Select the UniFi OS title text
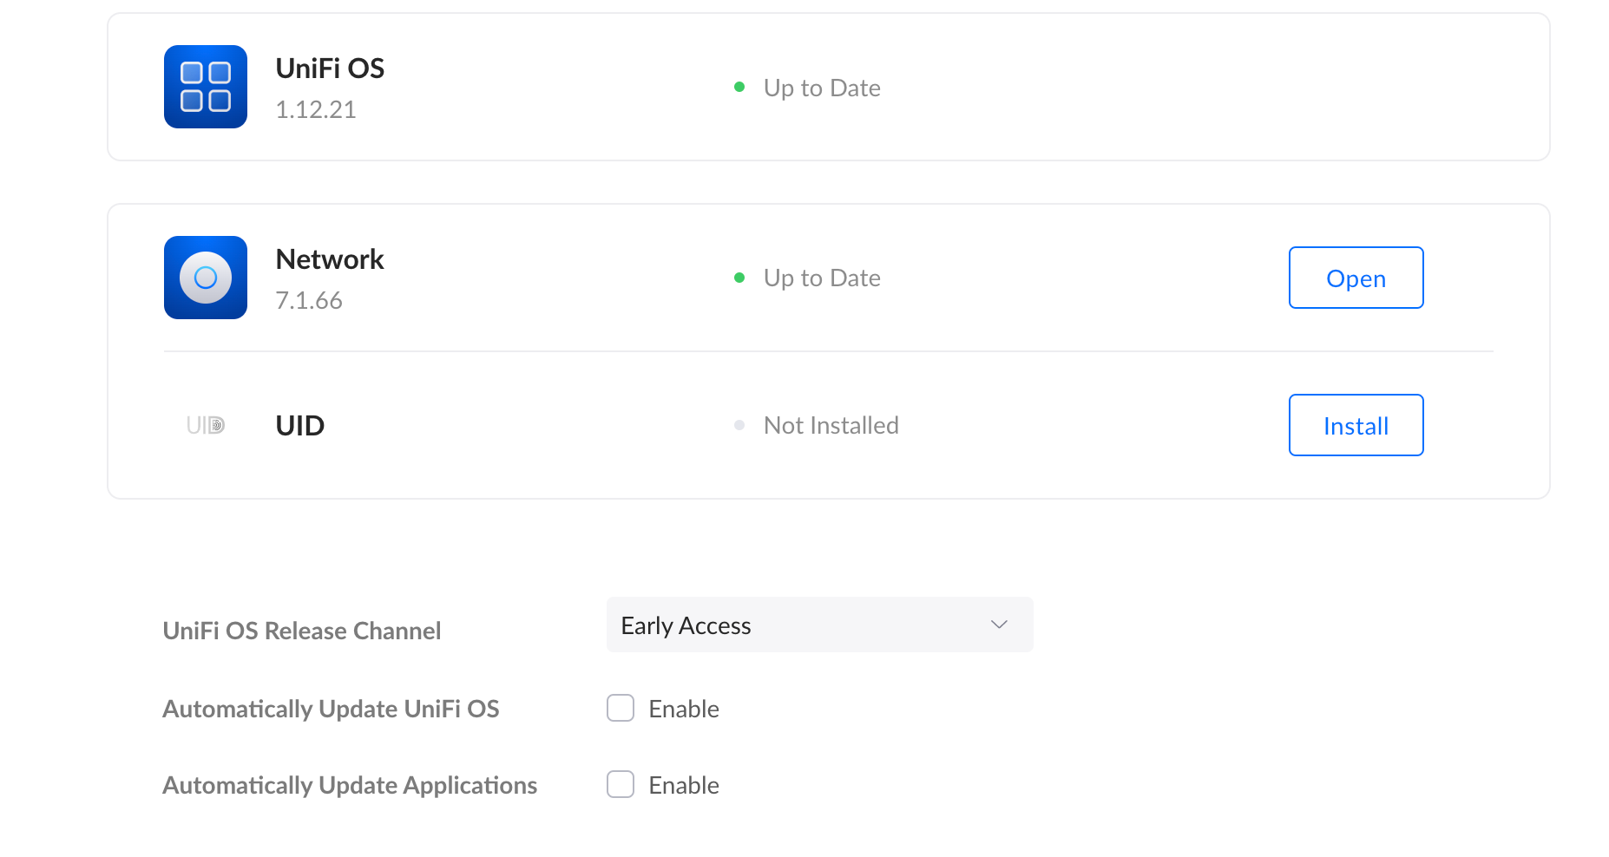This screenshot has height=857, width=1609. [330, 69]
